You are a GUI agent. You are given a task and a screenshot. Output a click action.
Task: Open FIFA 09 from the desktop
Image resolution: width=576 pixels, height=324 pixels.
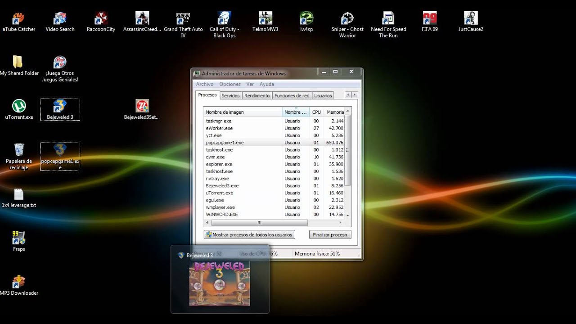tap(429, 18)
